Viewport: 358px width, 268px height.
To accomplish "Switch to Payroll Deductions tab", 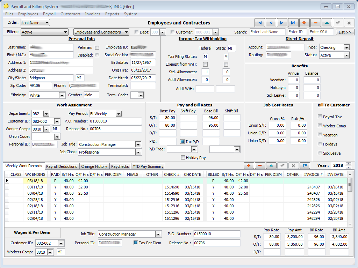I will point(62,166).
